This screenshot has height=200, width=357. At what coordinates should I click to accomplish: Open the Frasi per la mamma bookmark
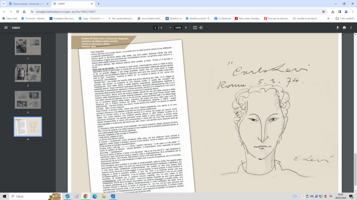click(x=276, y=18)
